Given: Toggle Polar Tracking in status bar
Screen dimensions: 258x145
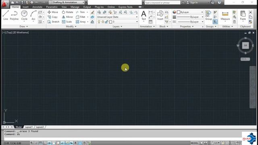Looking at the screenshot, I should [49, 143].
